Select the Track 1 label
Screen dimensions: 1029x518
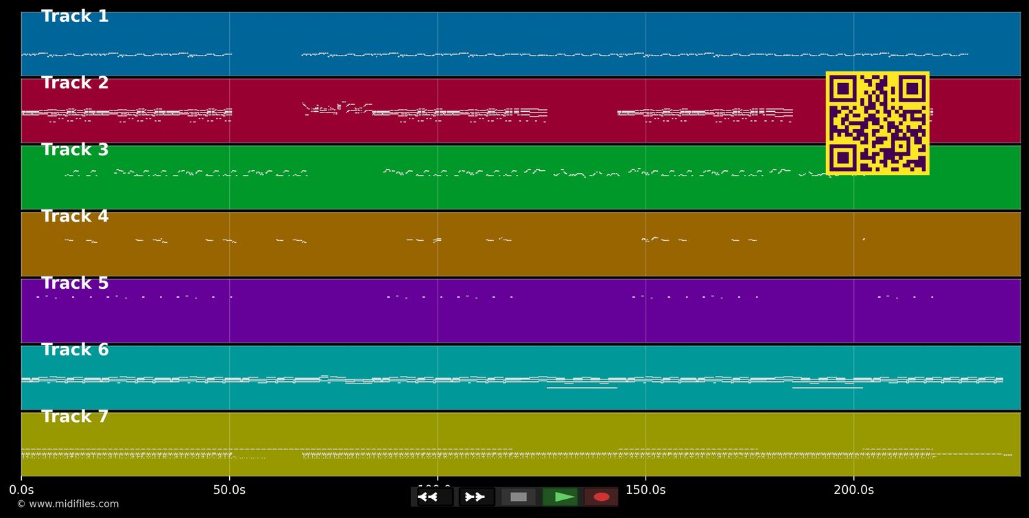coord(75,16)
